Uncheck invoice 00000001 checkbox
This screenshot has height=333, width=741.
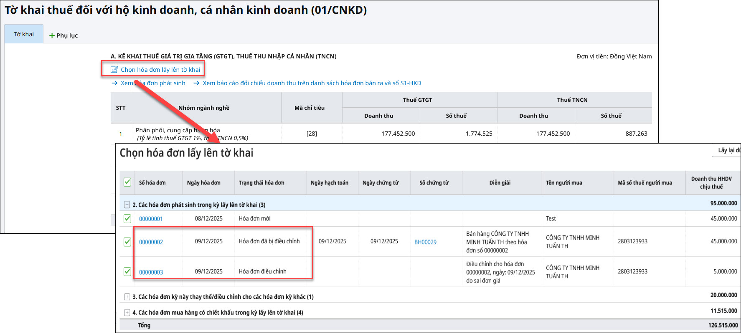[127, 219]
